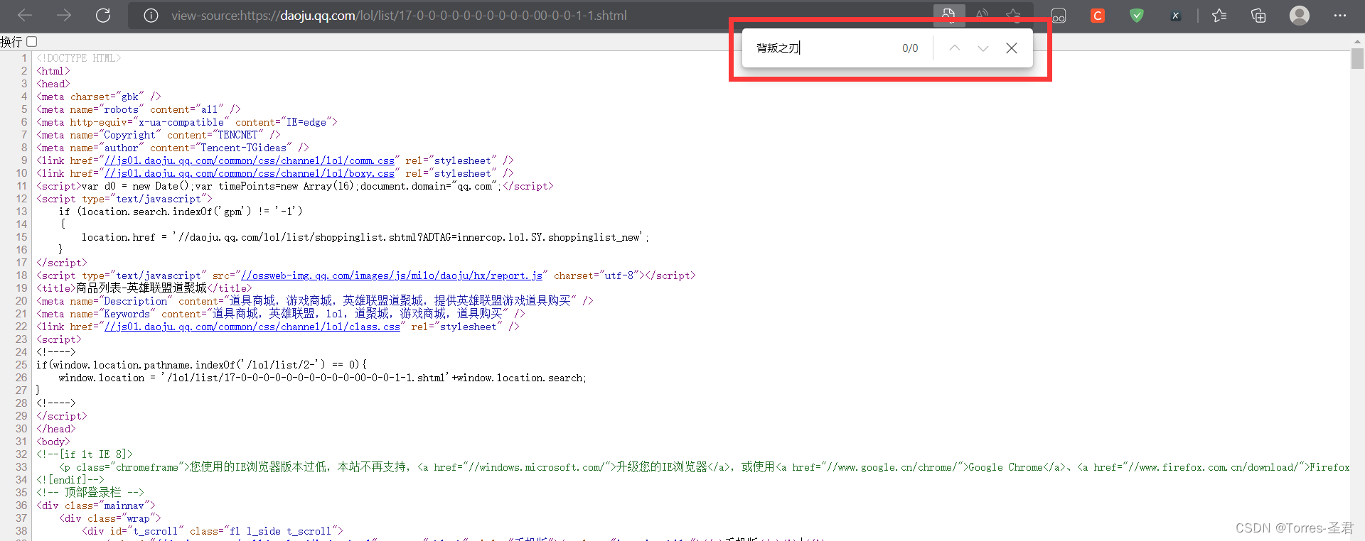Close the find-on-page bar
Image resolution: width=1365 pixels, height=541 pixels.
1012,48
